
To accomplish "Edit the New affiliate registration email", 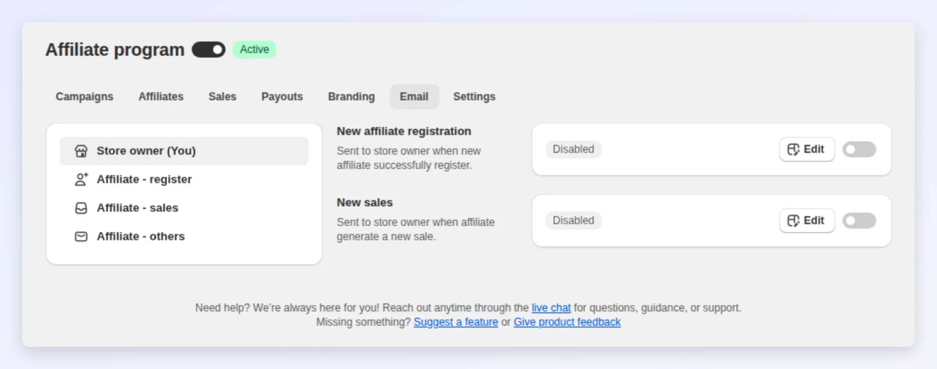I will coord(806,149).
